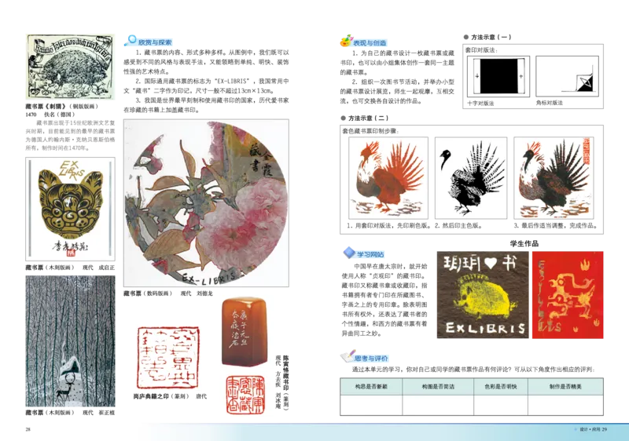Click the 方法示意（一）heading
This screenshot has height=441, width=629.
tap(487, 37)
